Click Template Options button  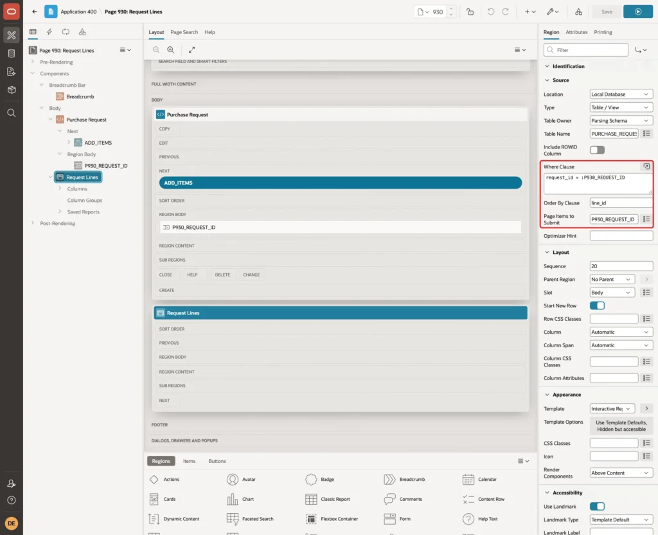621,426
